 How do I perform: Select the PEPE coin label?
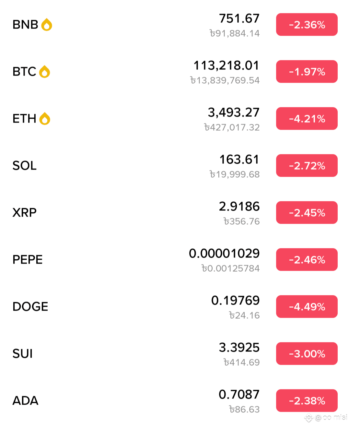(28, 260)
